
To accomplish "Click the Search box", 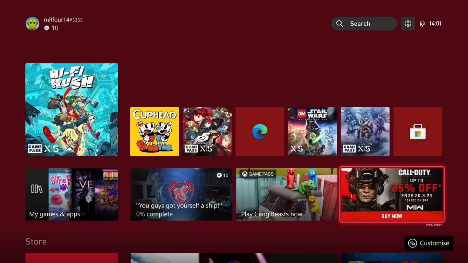I will (364, 24).
